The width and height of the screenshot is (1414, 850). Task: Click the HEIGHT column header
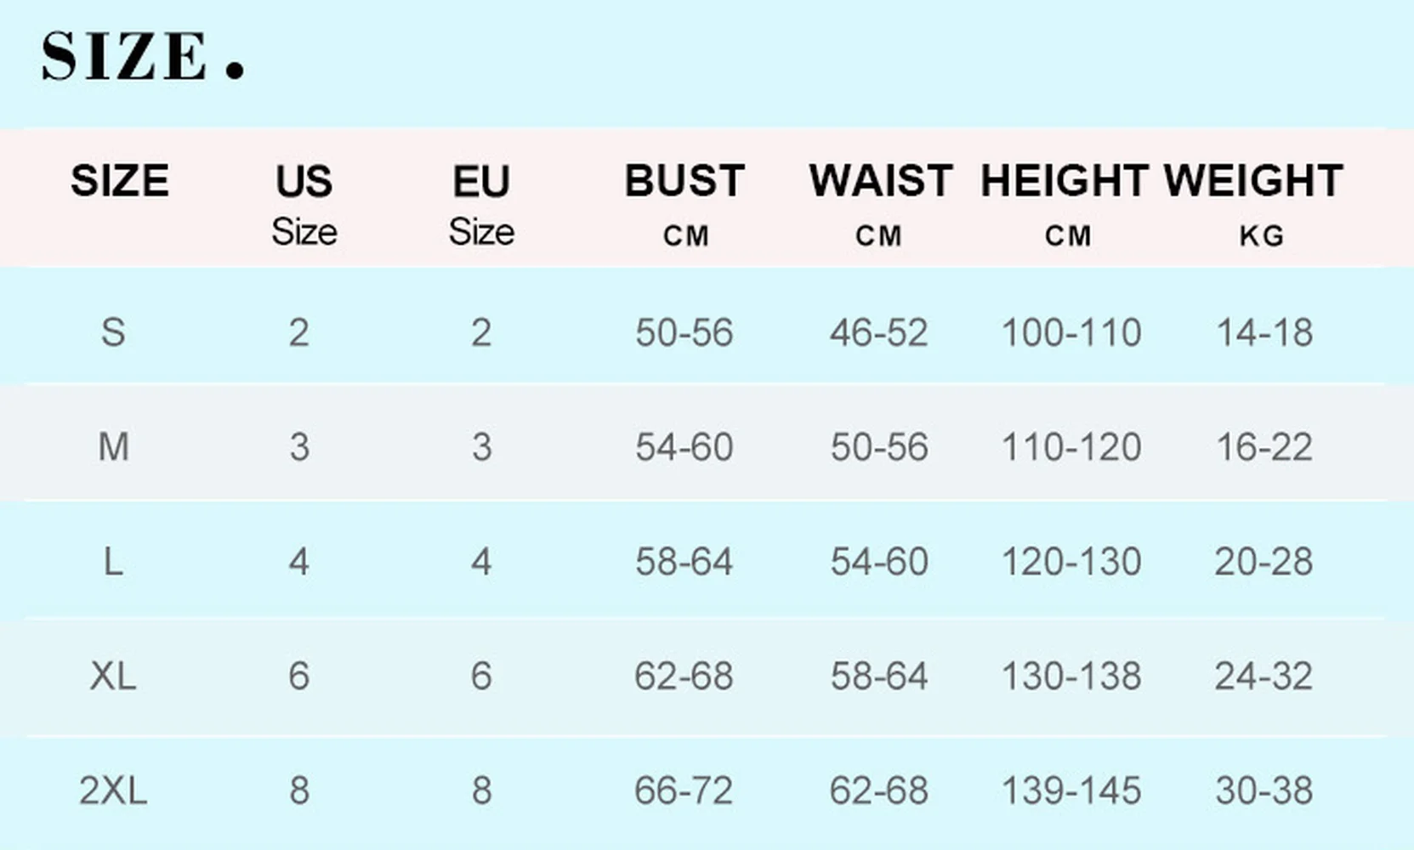1065,181
